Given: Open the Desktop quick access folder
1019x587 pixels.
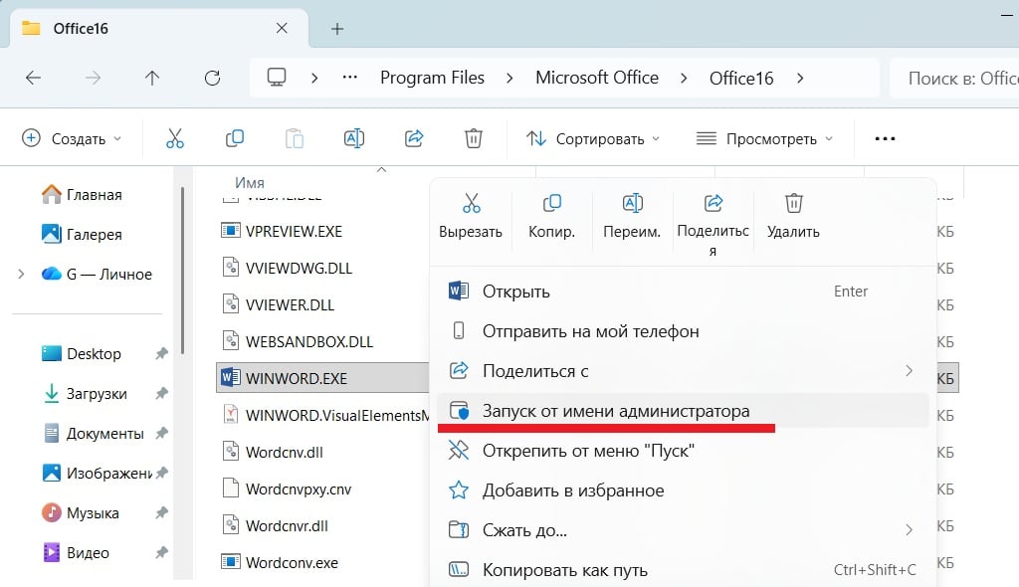Looking at the screenshot, I should tap(82, 353).
